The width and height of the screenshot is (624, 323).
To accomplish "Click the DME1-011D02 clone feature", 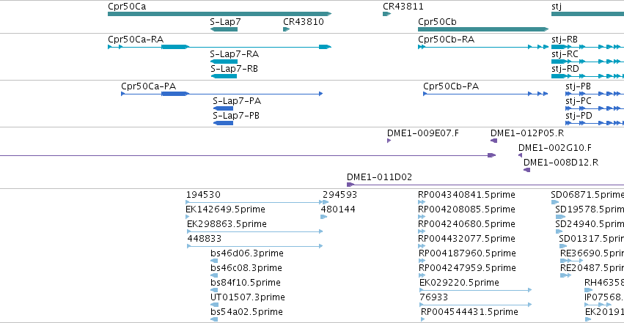I will point(485,185).
